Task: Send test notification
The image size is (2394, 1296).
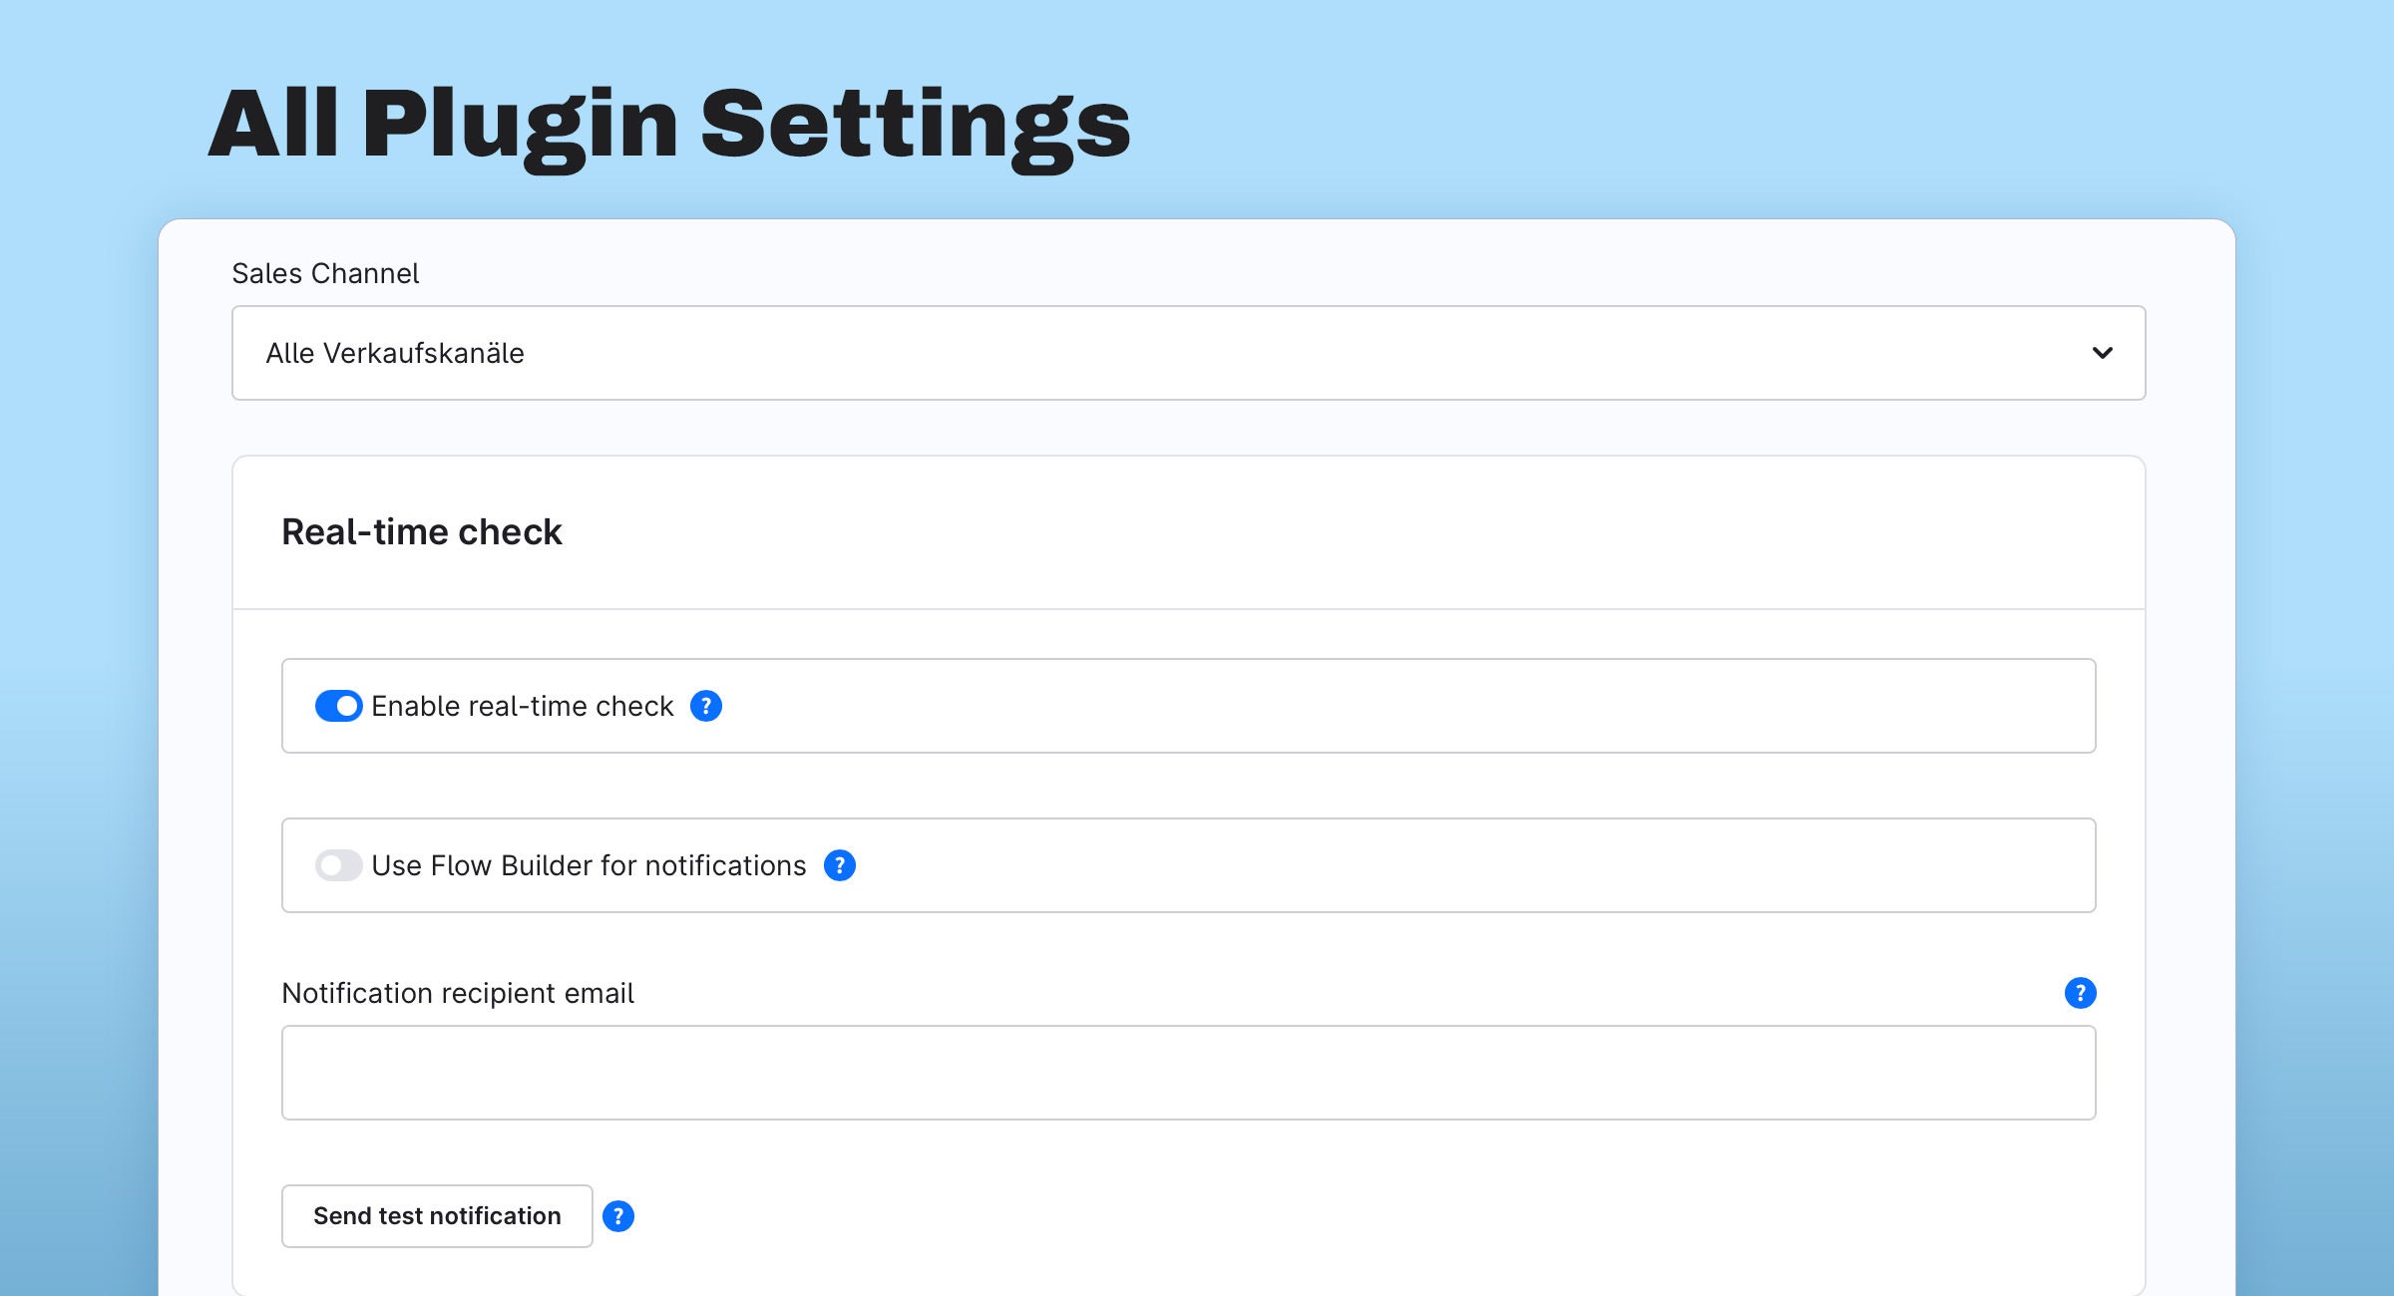Action: (437, 1216)
